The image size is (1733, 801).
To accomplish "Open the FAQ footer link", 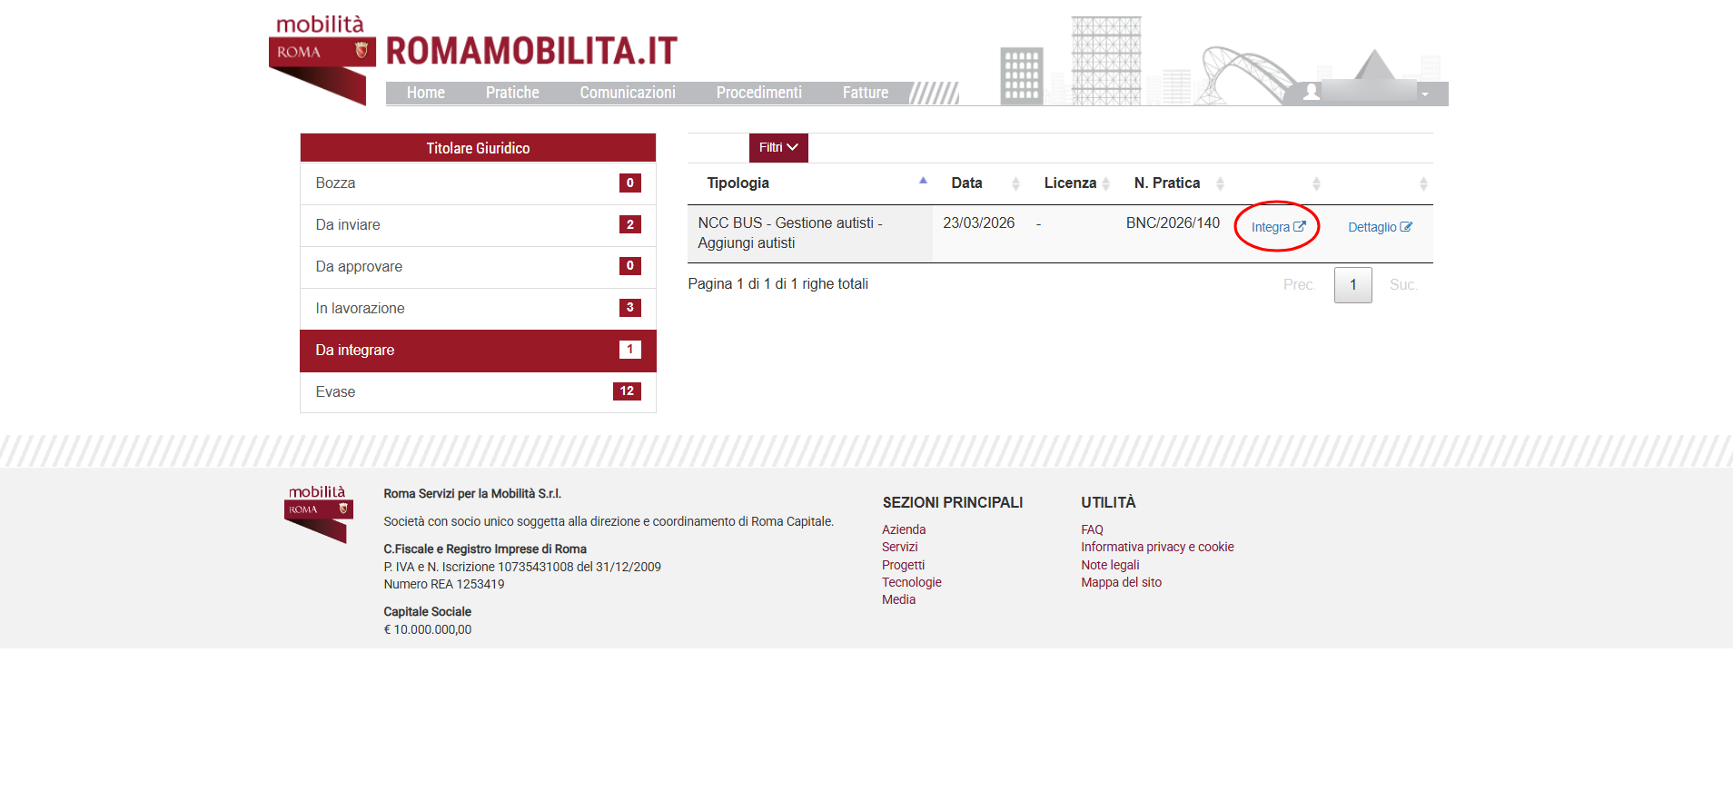I will coord(1092,529).
